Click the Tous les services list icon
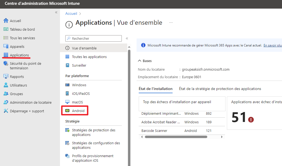Viewport: 282px width, 166px height. pos(6,38)
